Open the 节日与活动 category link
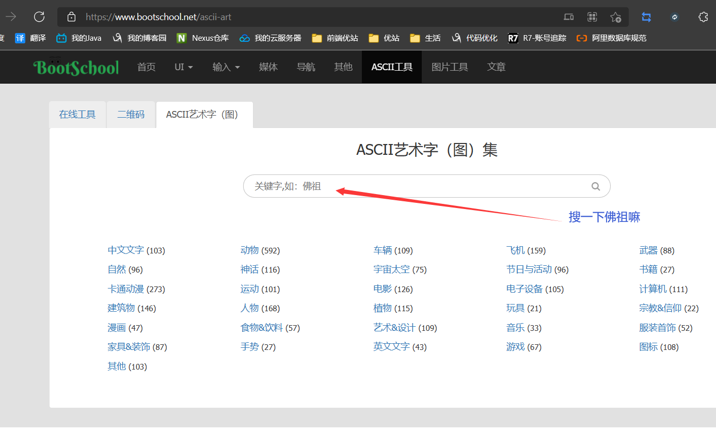 tap(529, 269)
